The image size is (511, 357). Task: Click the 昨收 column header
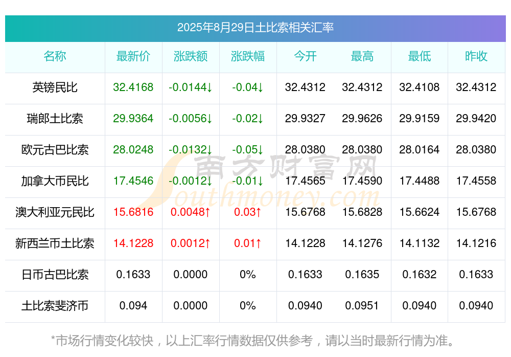point(476,56)
